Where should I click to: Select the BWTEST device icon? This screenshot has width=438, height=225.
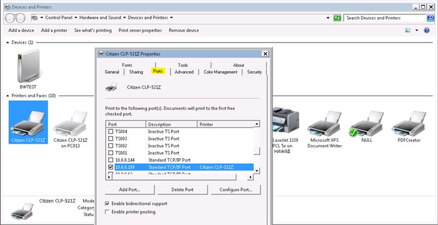pos(28,66)
